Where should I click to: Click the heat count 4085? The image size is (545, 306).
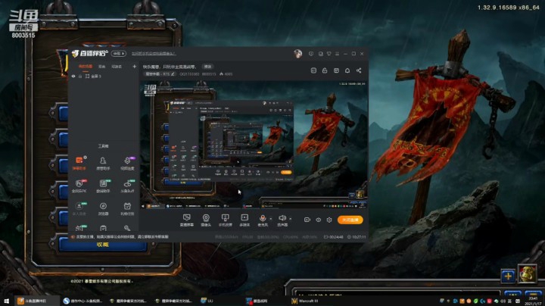pos(226,74)
